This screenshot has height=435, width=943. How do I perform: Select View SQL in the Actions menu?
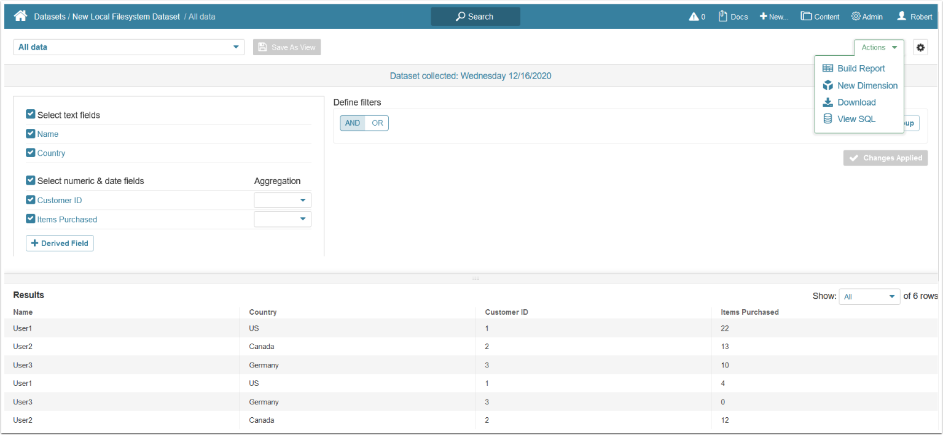click(x=856, y=119)
